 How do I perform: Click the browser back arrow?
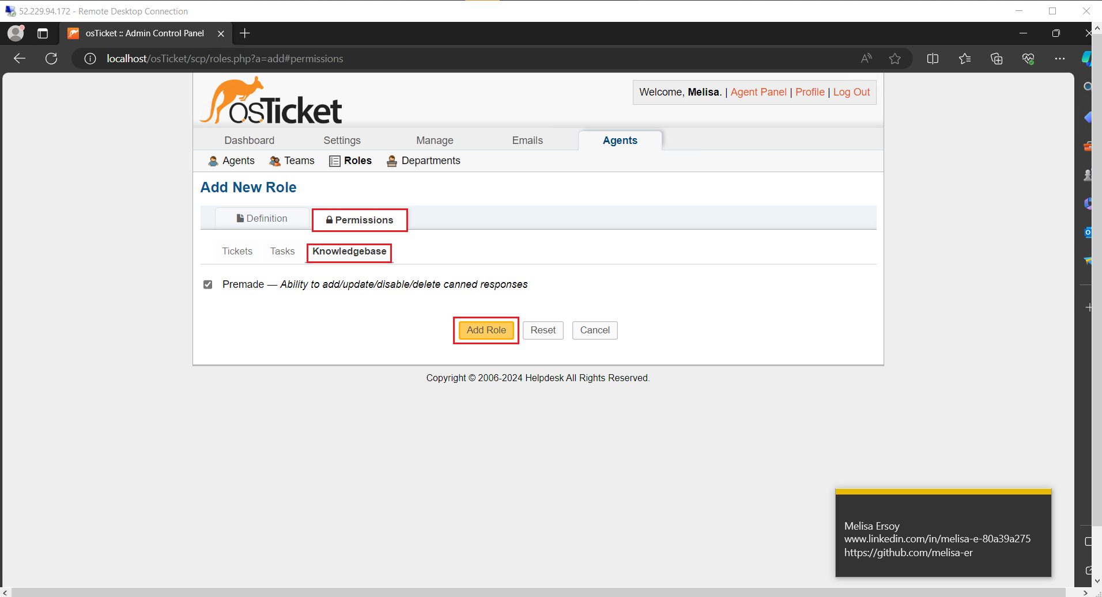tap(20, 58)
